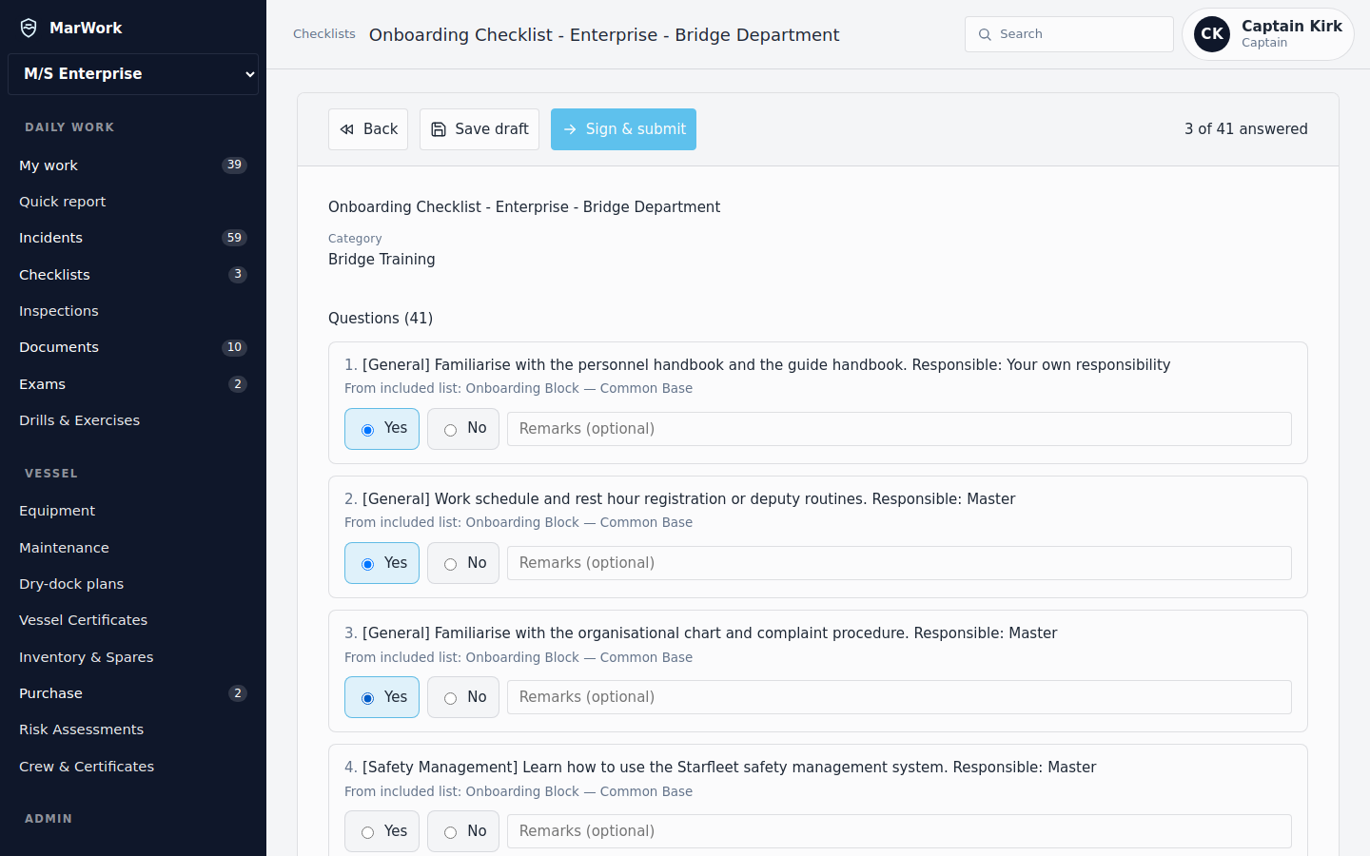Viewport: 1370px width, 856px height.
Task: Select No for question 4 safety management
Action: [x=463, y=831]
